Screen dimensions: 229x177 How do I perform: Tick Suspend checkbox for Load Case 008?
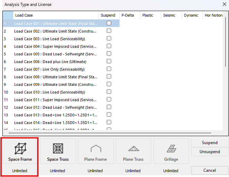pyautogui.click(x=109, y=77)
